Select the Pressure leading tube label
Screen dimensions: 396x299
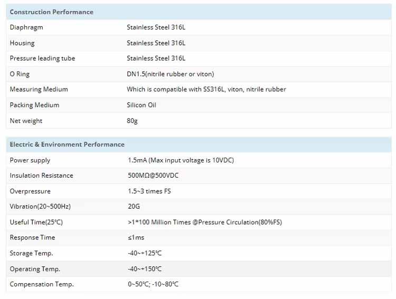click(x=42, y=59)
